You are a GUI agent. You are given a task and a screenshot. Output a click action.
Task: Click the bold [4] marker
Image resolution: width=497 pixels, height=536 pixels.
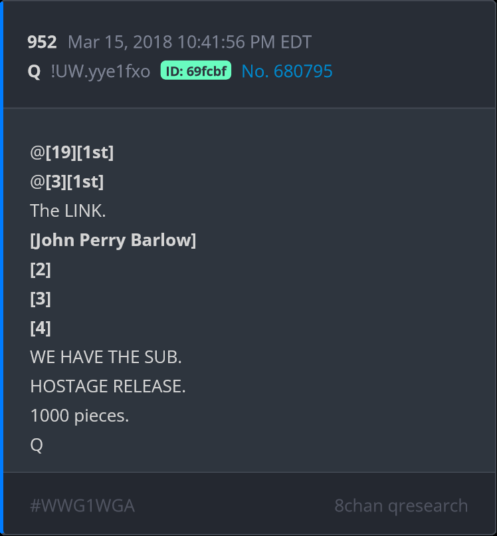41,328
